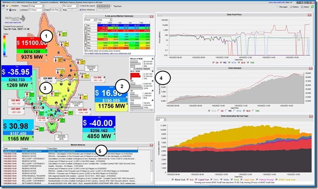The height and width of the screenshot is (189, 318).
Task: Toggle VIC checkbox under Pool Price chart
Action: [221, 62]
